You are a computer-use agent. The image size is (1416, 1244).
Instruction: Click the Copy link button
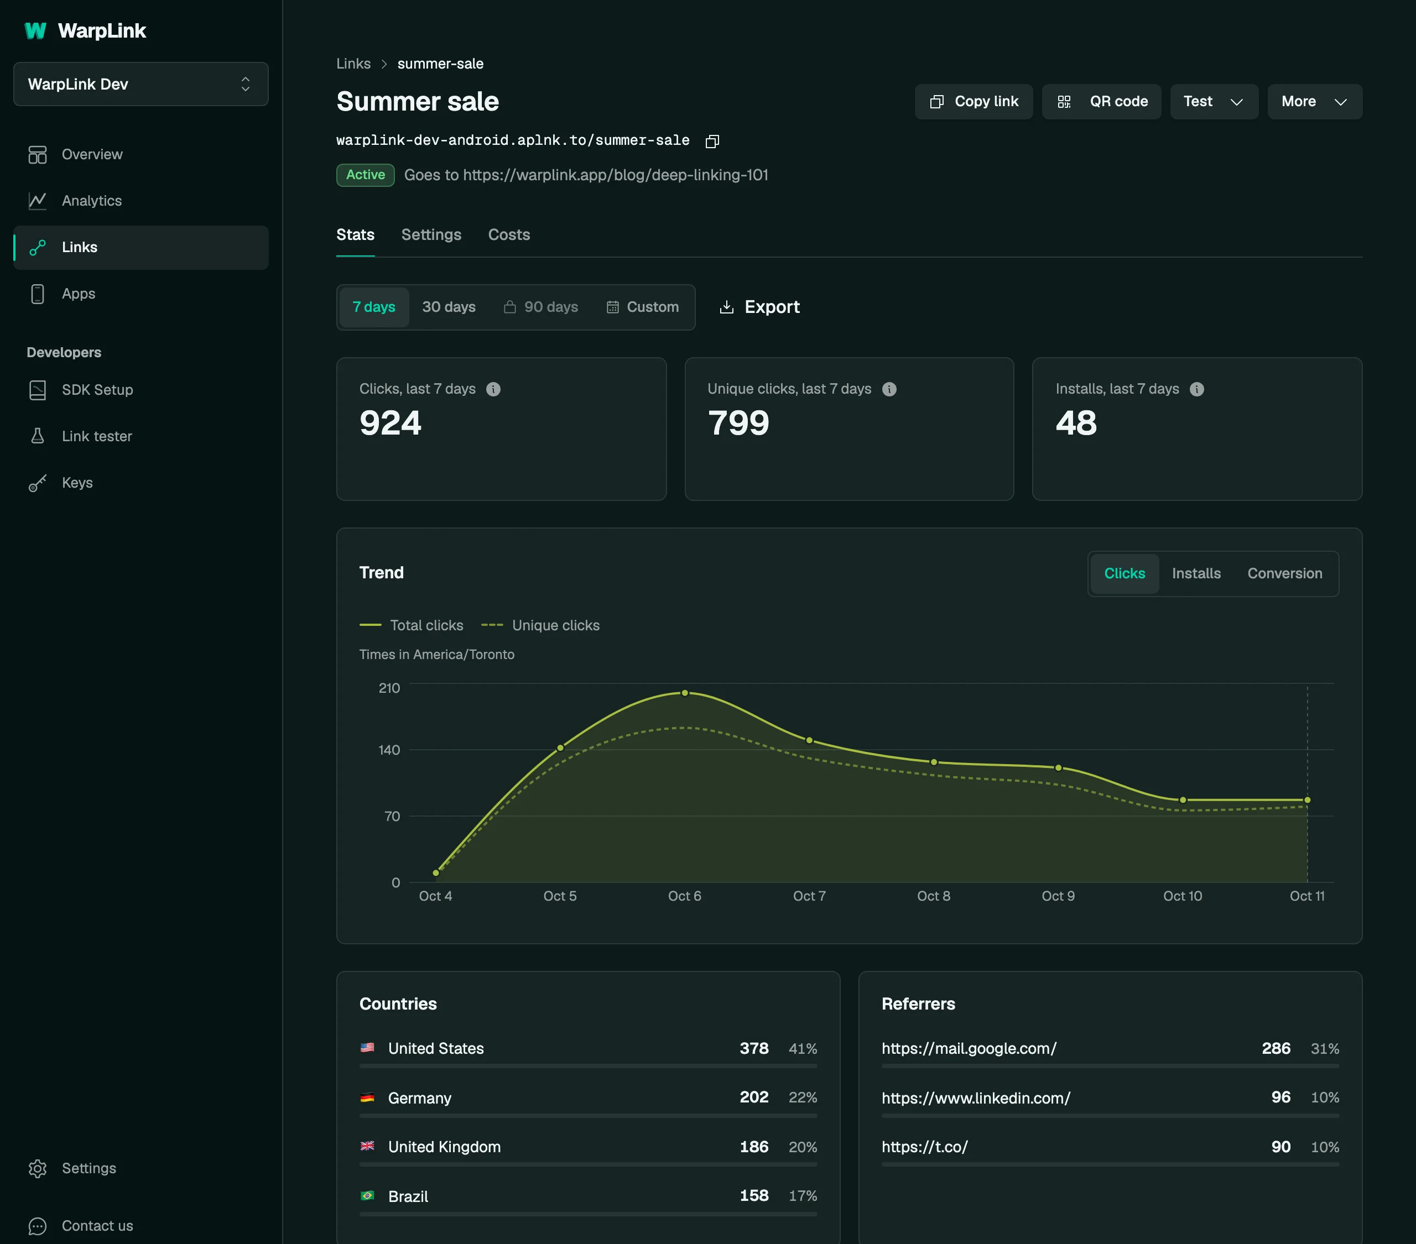[973, 102]
